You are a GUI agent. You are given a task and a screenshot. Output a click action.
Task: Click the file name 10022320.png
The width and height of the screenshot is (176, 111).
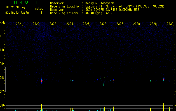point(16,7)
